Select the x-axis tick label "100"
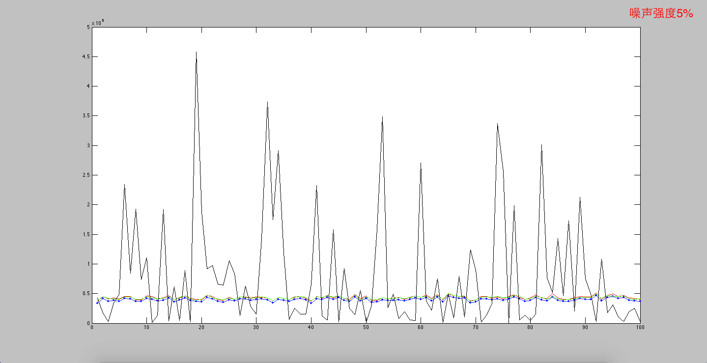Image resolution: width=707 pixels, height=363 pixels. pyautogui.click(x=640, y=327)
